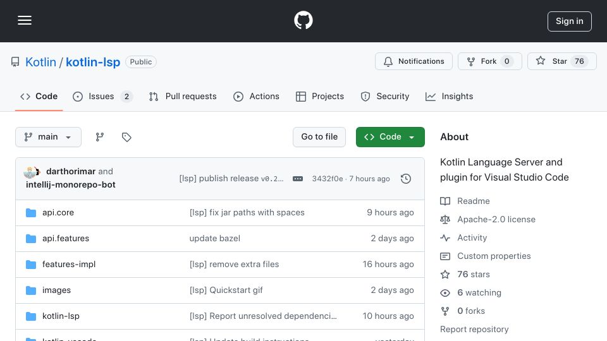Screen dimensions: 607x341
Task: Click the Readme book icon
Action: click(445, 201)
